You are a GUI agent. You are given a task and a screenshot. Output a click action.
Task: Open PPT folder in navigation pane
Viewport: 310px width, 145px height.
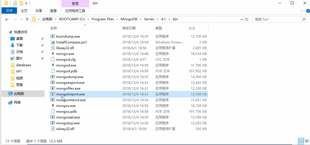[19, 71]
